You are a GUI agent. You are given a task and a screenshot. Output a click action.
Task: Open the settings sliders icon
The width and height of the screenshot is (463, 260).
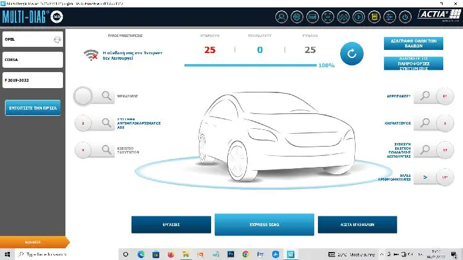coord(390,17)
